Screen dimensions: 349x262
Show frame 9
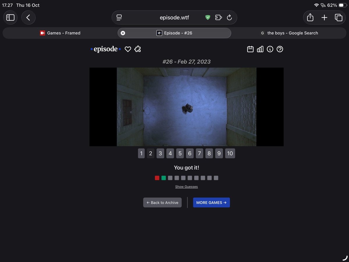point(219,153)
